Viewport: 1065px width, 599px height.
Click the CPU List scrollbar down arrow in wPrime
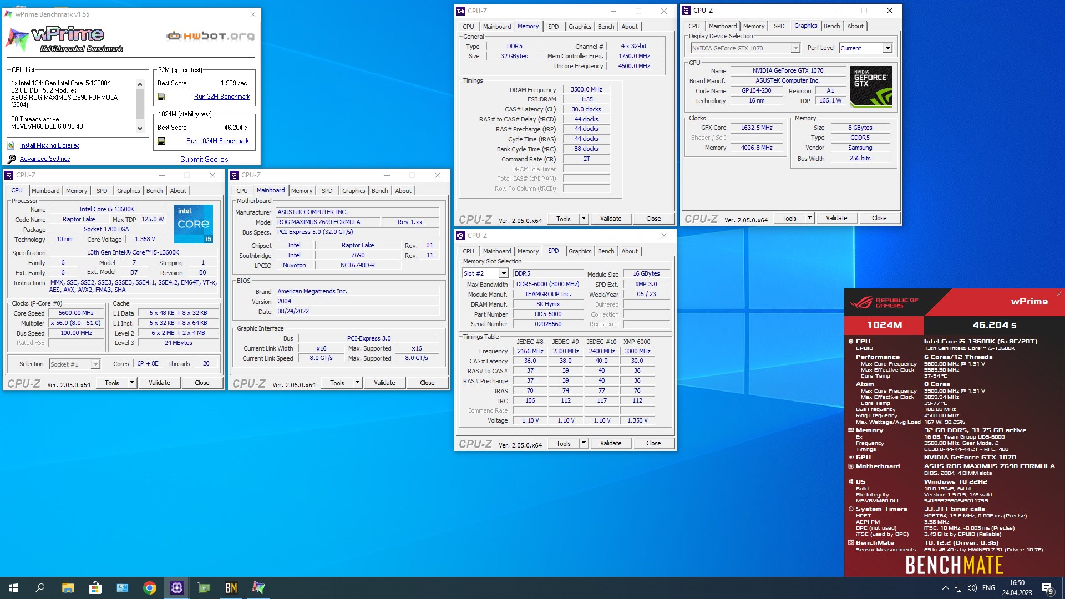(x=140, y=128)
